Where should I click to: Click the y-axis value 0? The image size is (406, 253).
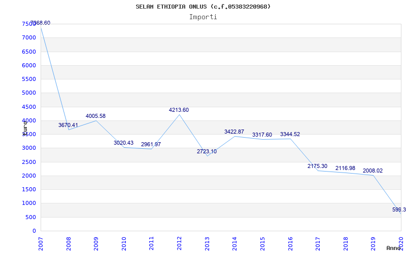[x=34, y=231]
